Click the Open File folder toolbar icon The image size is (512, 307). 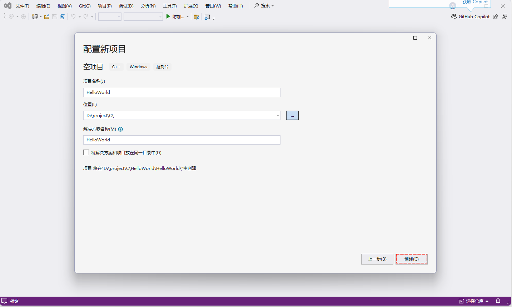[47, 17]
